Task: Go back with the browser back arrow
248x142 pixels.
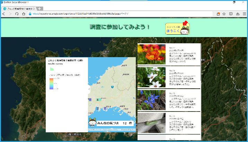Action: pos(3,14)
